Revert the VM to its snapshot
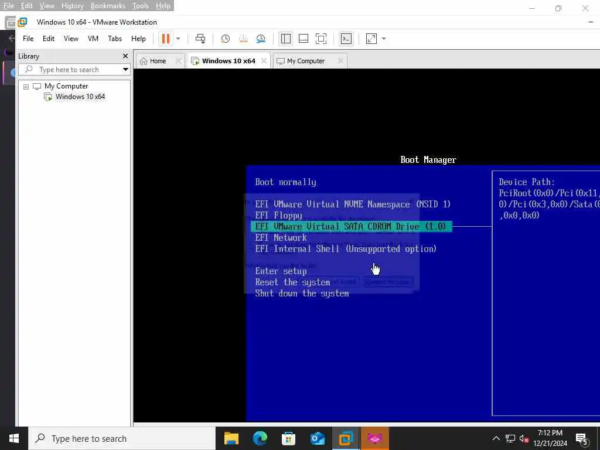This screenshot has height=450, width=600. coord(243,39)
